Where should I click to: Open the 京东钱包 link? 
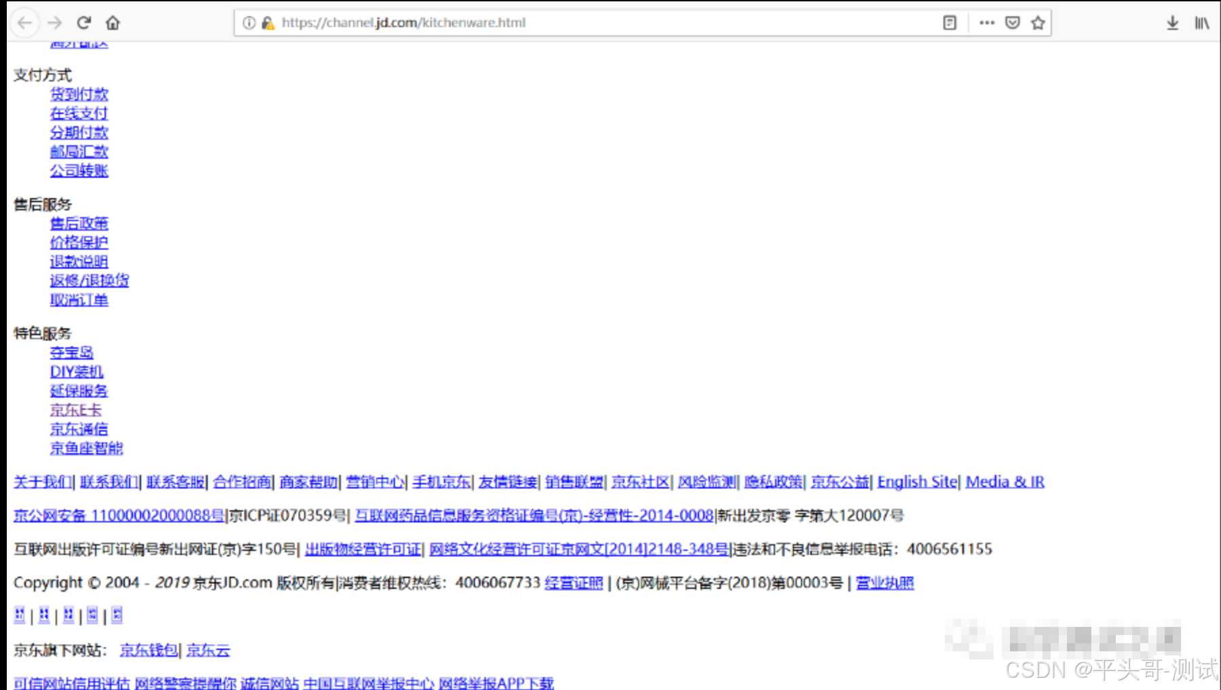[149, 650]
